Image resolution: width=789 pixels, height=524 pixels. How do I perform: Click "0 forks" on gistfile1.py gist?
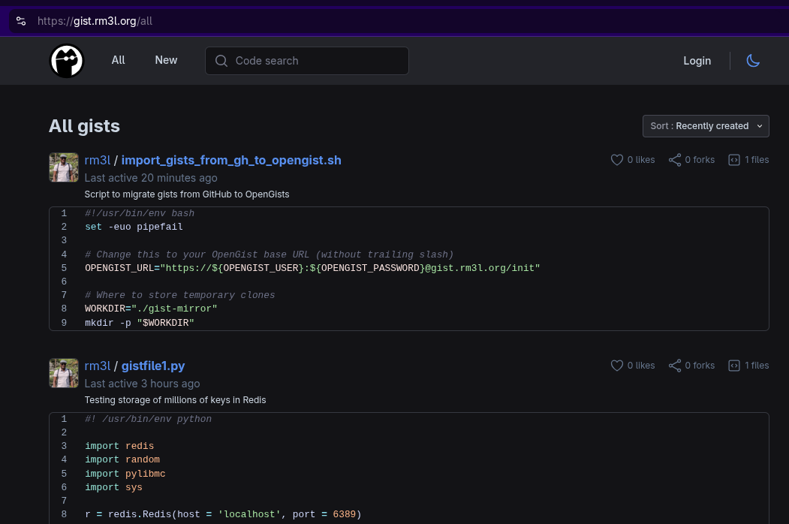tap(700, 366)
